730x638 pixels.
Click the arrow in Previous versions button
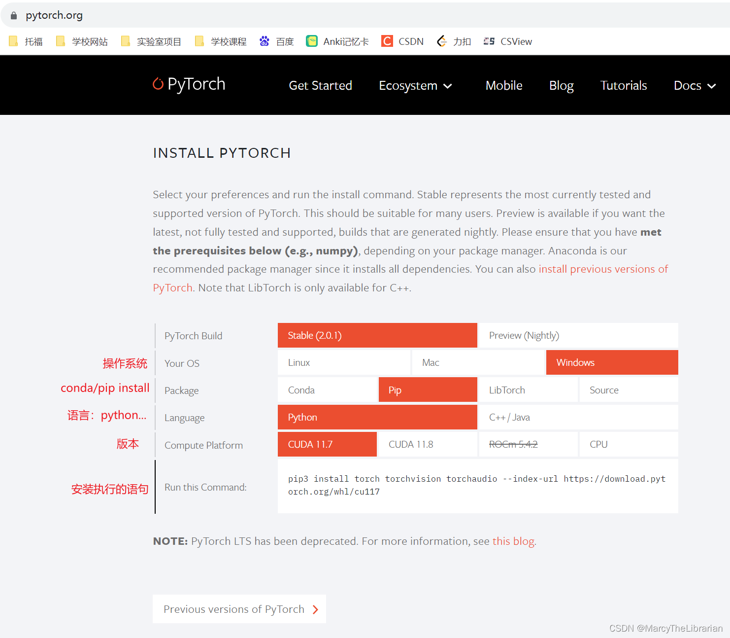click(315, 609)
